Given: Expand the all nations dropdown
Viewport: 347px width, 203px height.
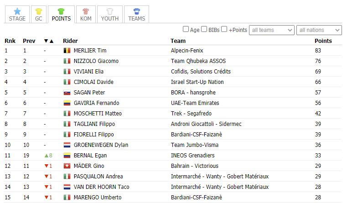Looking at the screenshot, I should 319,30.
